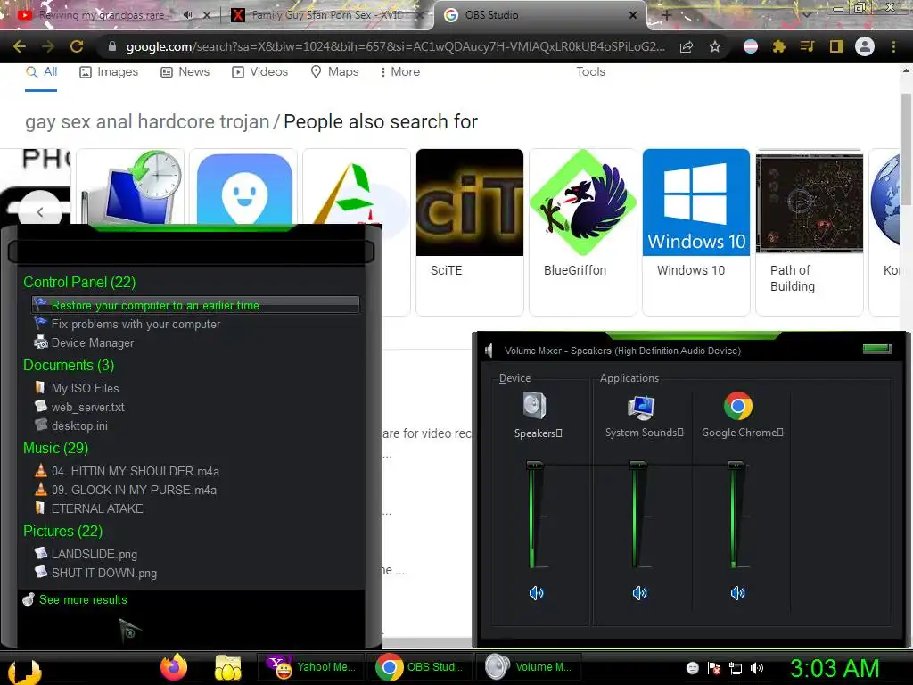Click the address bar URL
Viewport: 913px width, 685px height.
click(x=395, y=46)
